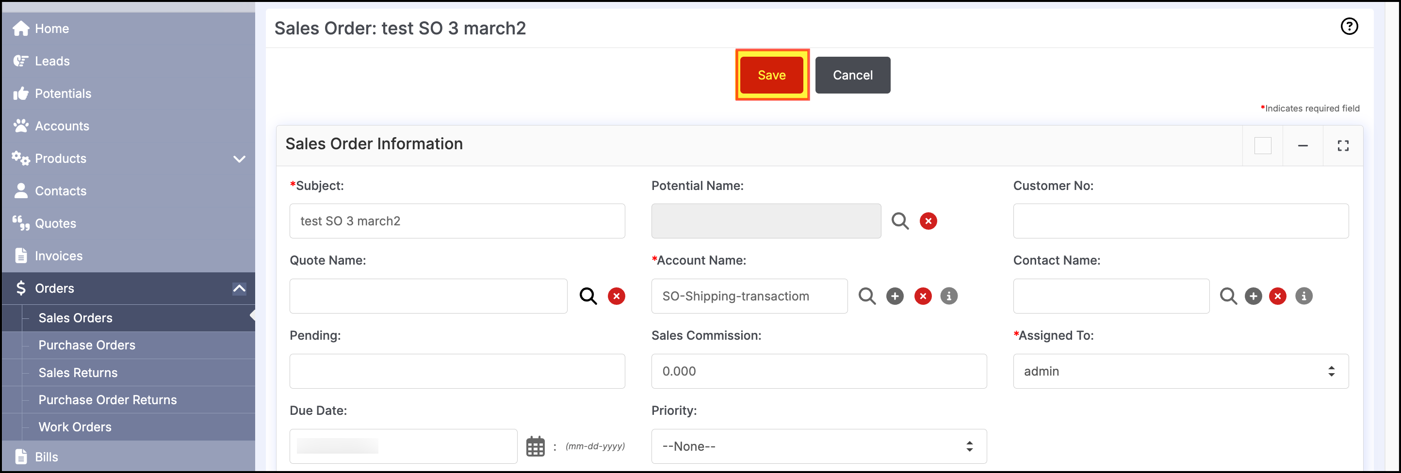
Task: Save the sales order
Action: tap(772, 75)
